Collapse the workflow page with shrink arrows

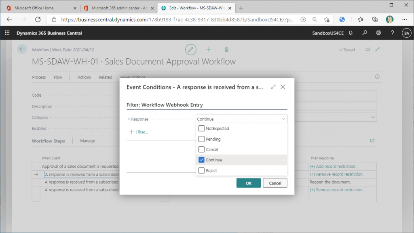pyautogui.click(x=378, y=49)
